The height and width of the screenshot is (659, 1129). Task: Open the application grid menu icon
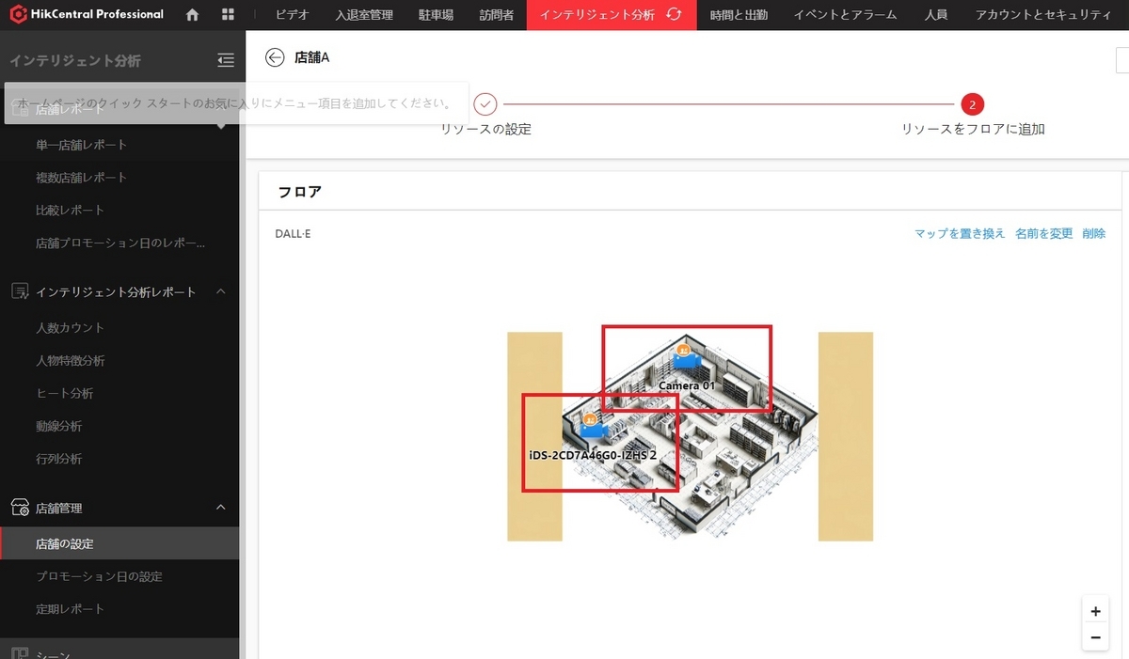(228, 15)
